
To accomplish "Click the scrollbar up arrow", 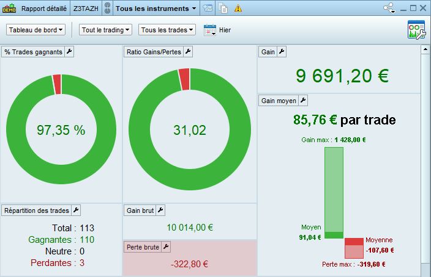I will [425, 49].
